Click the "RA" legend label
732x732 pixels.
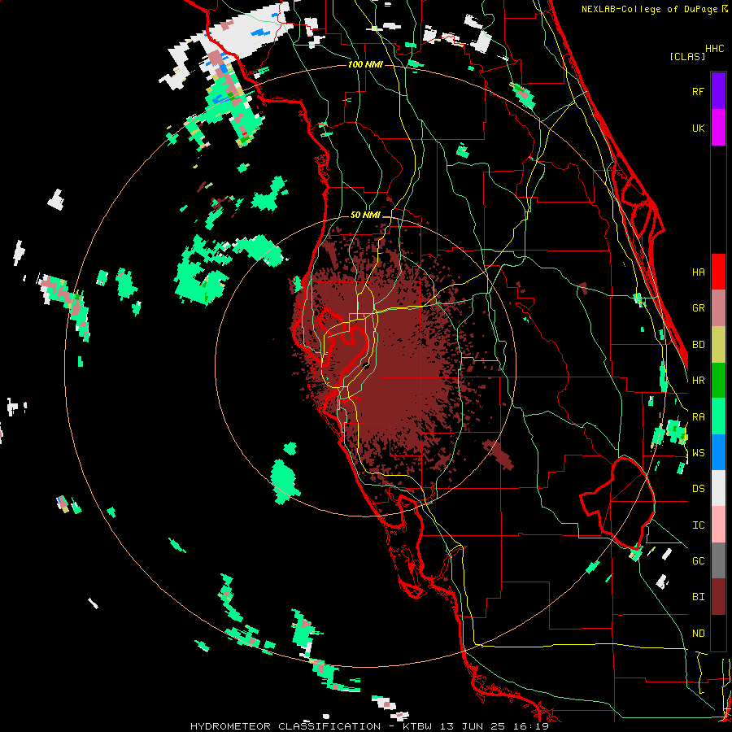698,416
